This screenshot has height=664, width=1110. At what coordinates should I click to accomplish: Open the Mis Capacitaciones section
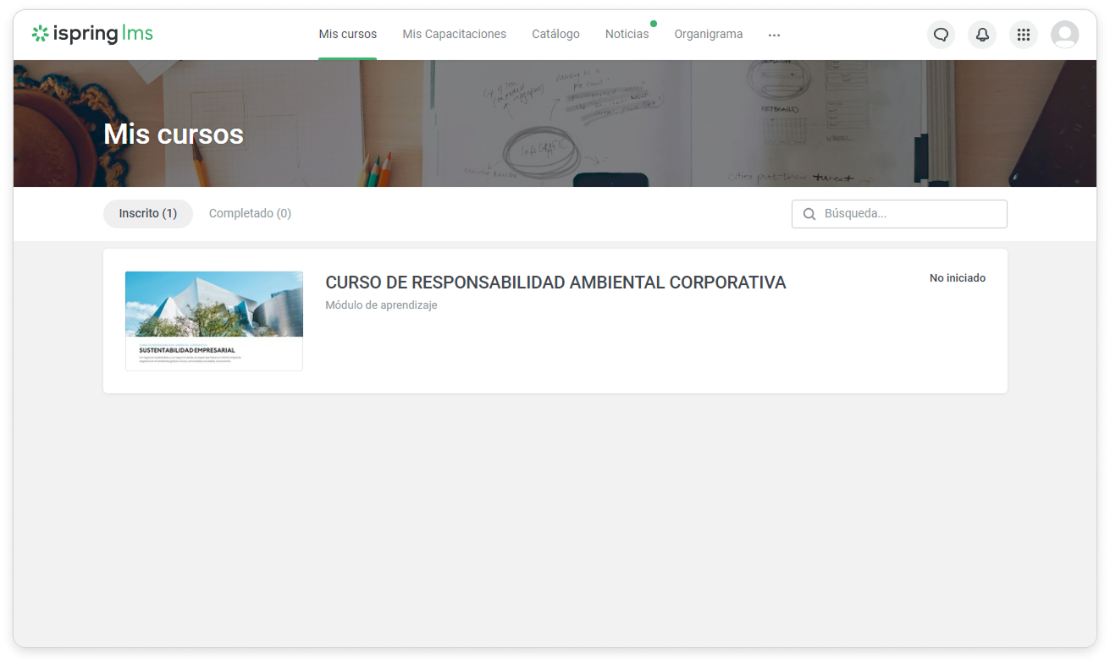[x=454, y=35]
